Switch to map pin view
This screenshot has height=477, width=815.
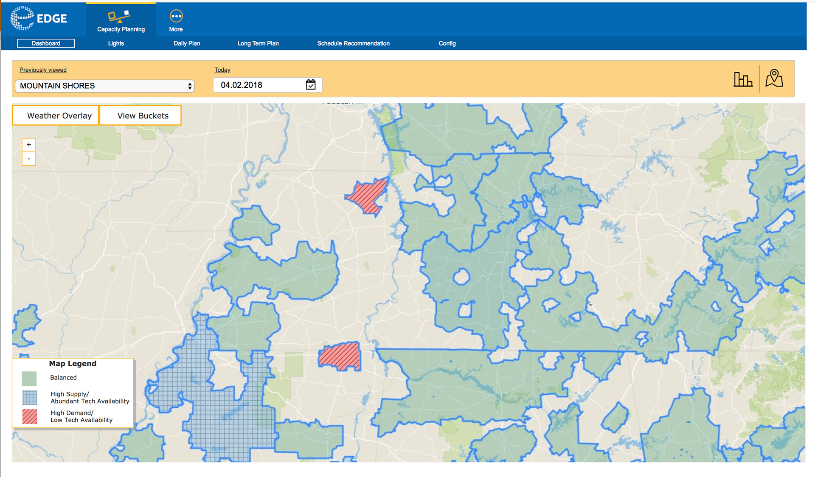pos(774,78)
